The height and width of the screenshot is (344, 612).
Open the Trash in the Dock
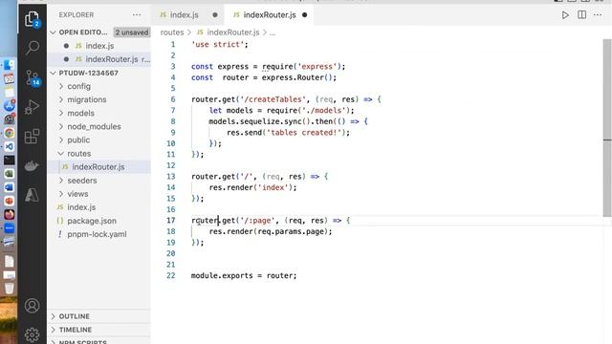pyautogui.click(x=9, y=289)
